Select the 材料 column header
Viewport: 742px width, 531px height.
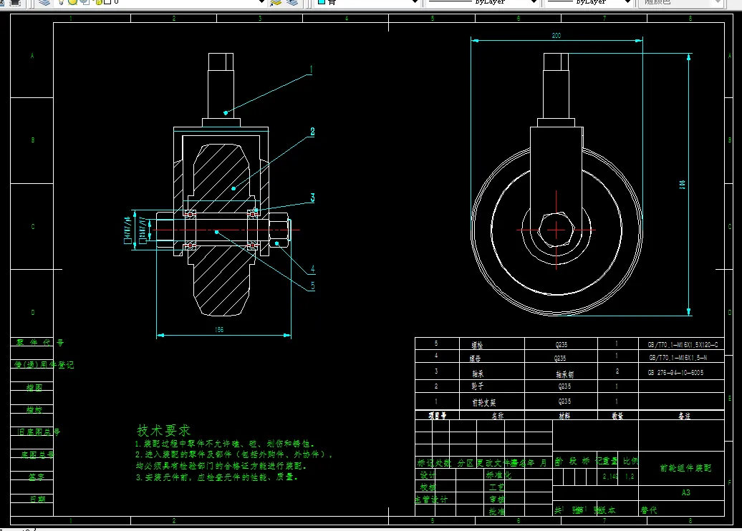(564, 416)
